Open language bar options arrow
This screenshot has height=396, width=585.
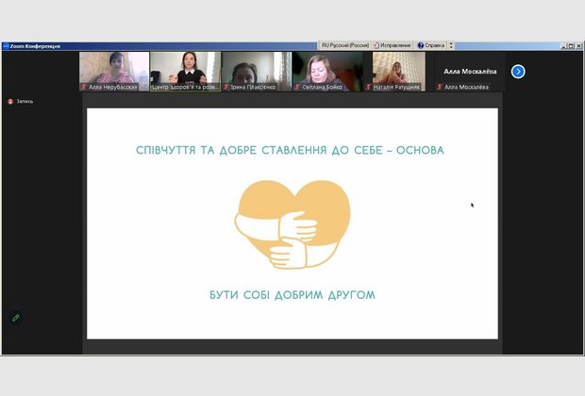pyautogui.click(x=451, y=45)
